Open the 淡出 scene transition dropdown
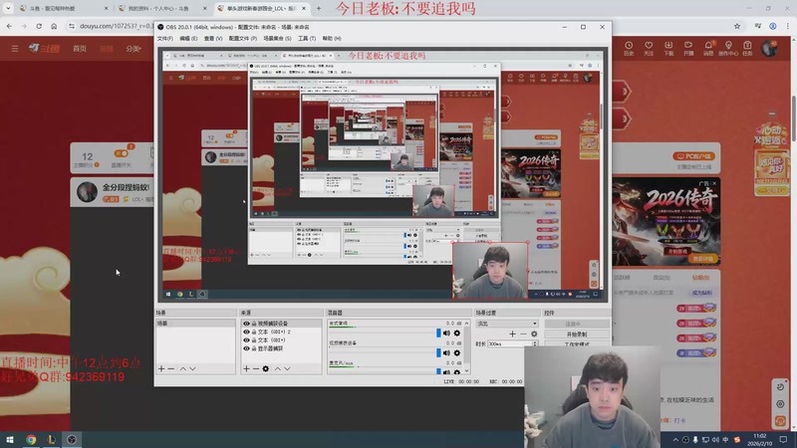 (507, 324)
